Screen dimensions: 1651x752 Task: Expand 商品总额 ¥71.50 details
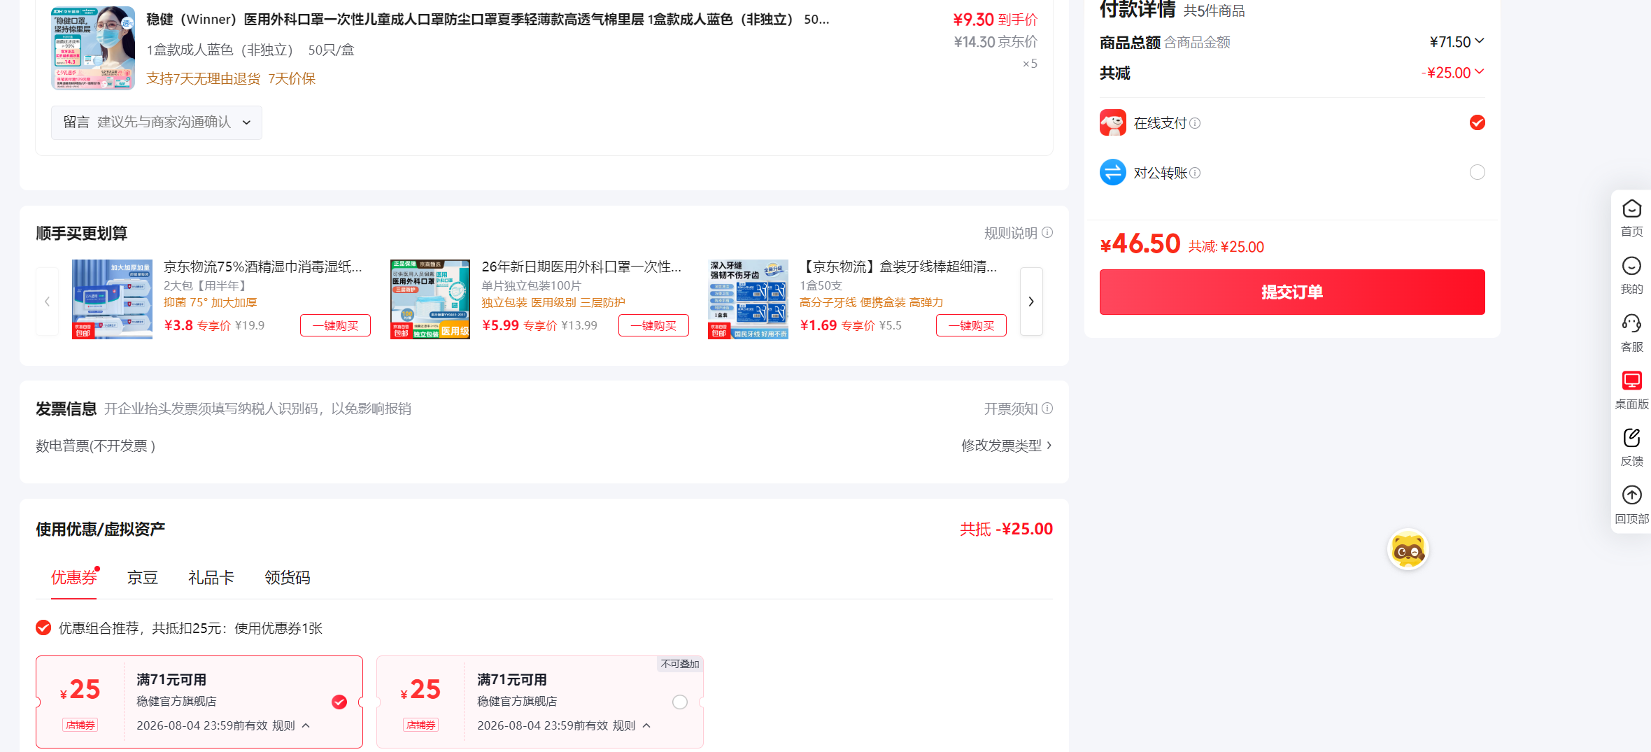pos(1480,41)
